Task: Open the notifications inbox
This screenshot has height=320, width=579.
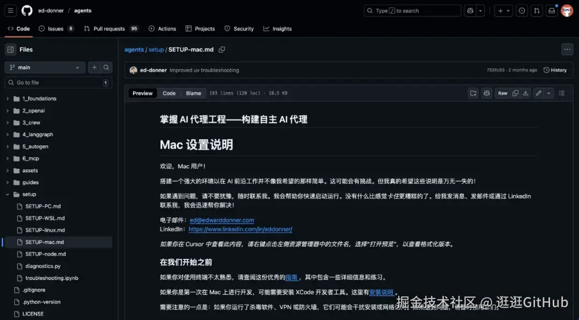Action: (x=552, y=10)
